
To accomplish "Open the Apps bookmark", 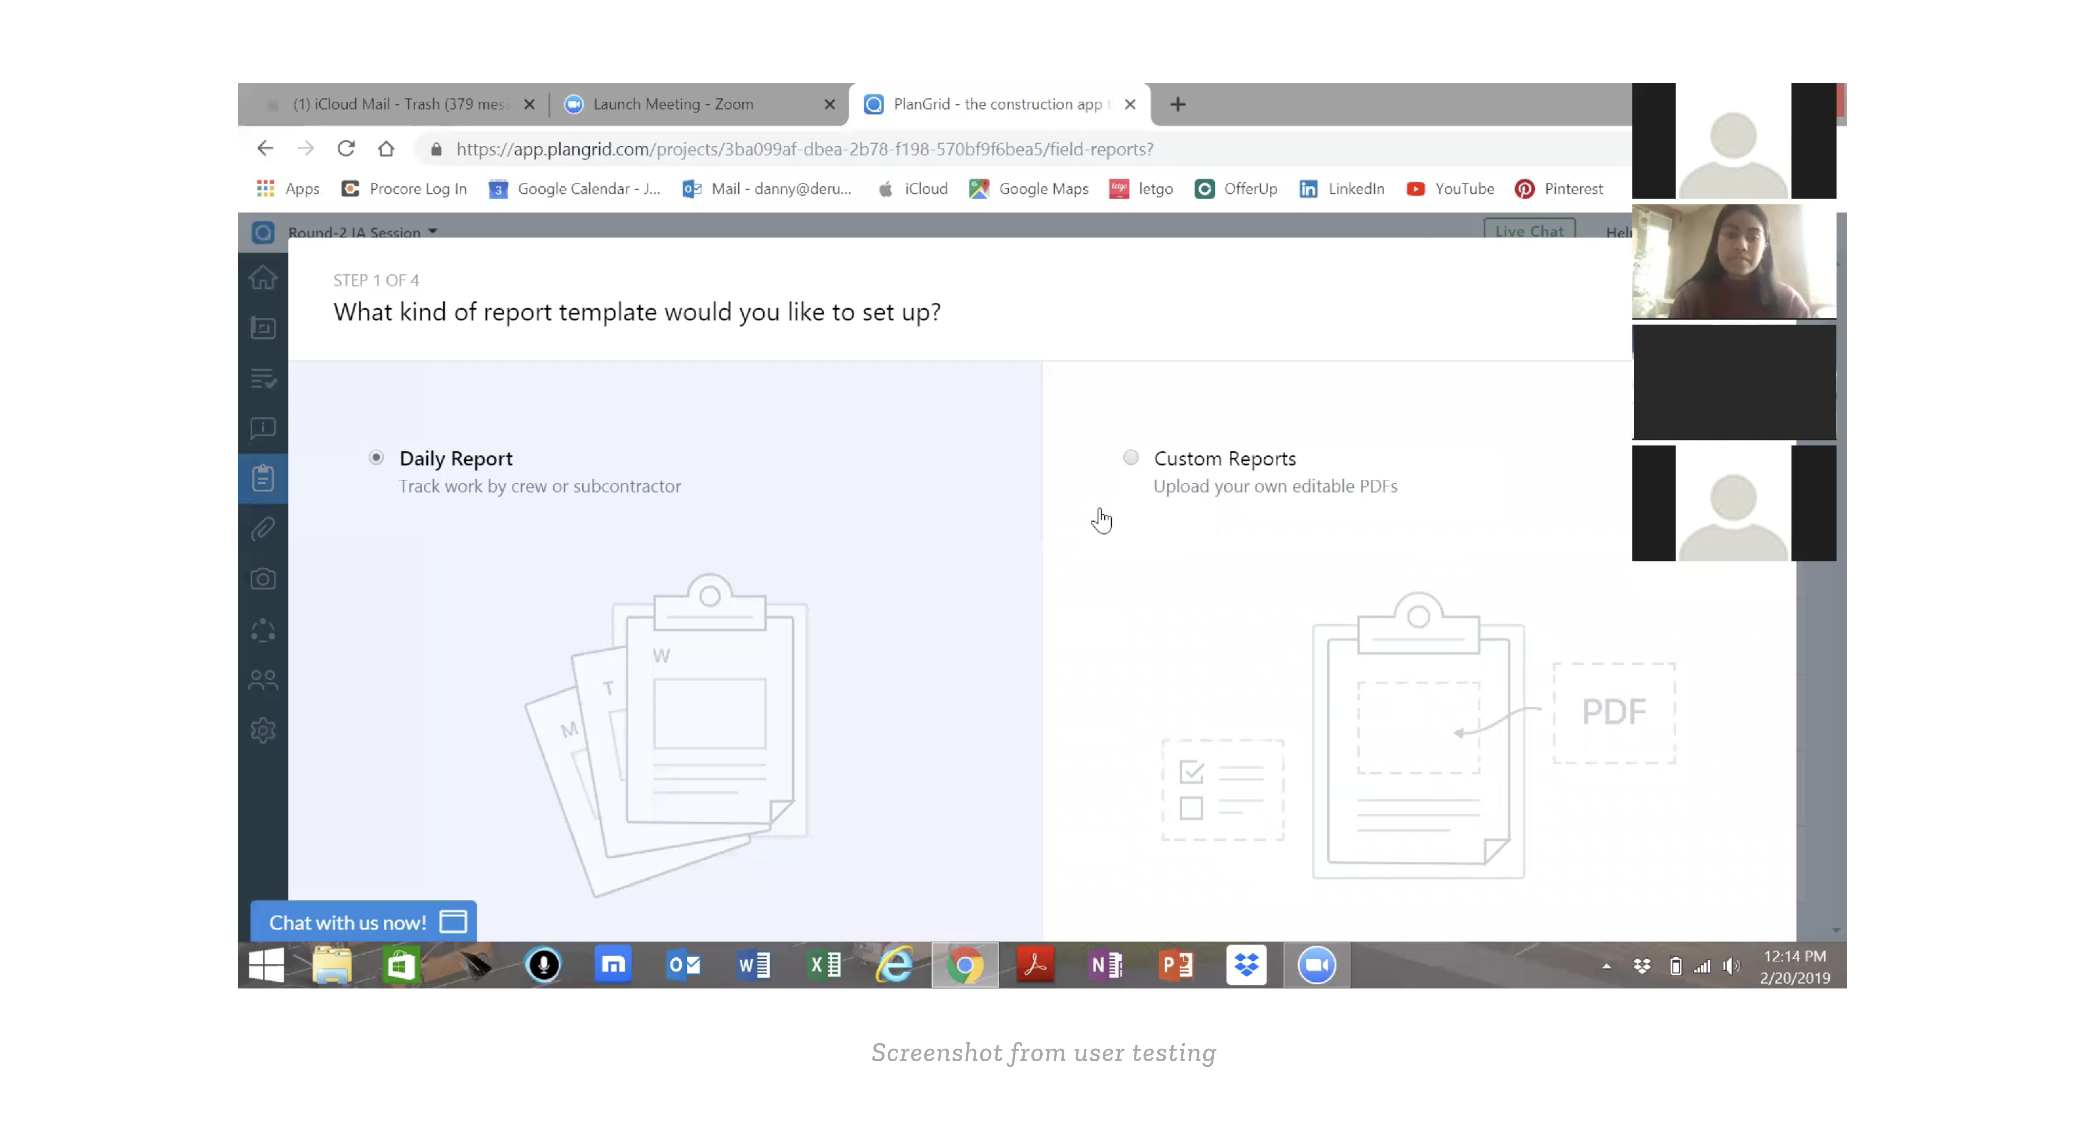I will pos(288,189).
